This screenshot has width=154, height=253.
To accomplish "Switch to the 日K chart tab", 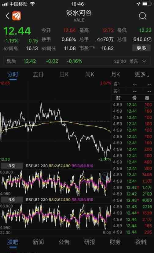I will pos(64,74).
